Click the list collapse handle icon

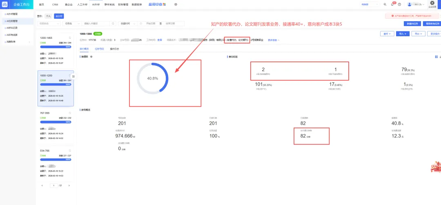[73, 76]
